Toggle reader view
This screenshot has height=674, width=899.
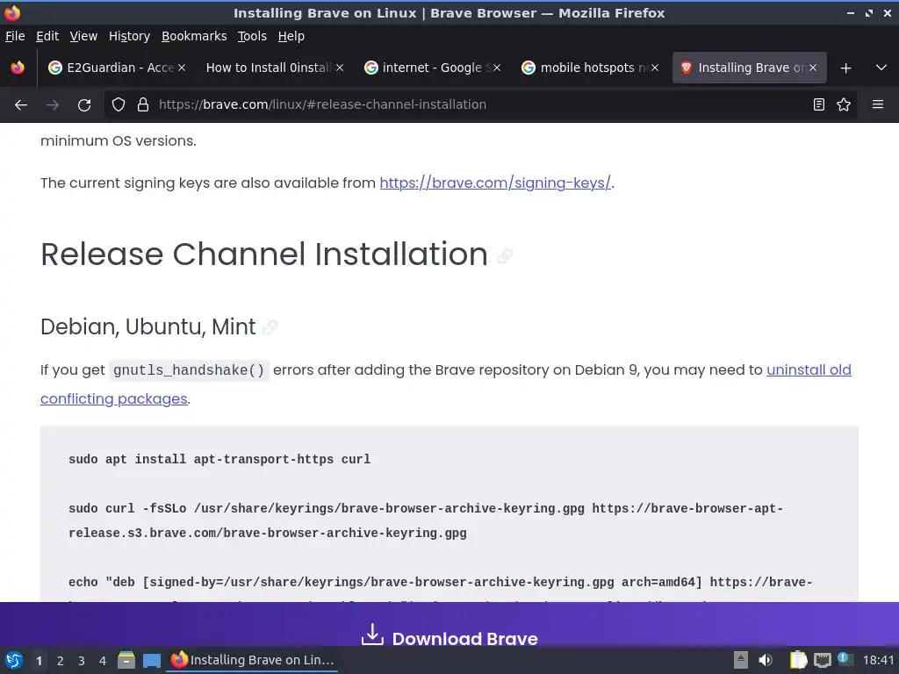[x=819, y=104]
